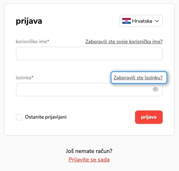This screenshot has height=171, width=179.
Task: Click empty space beside the prijava heading
Action: coord(80,21)
